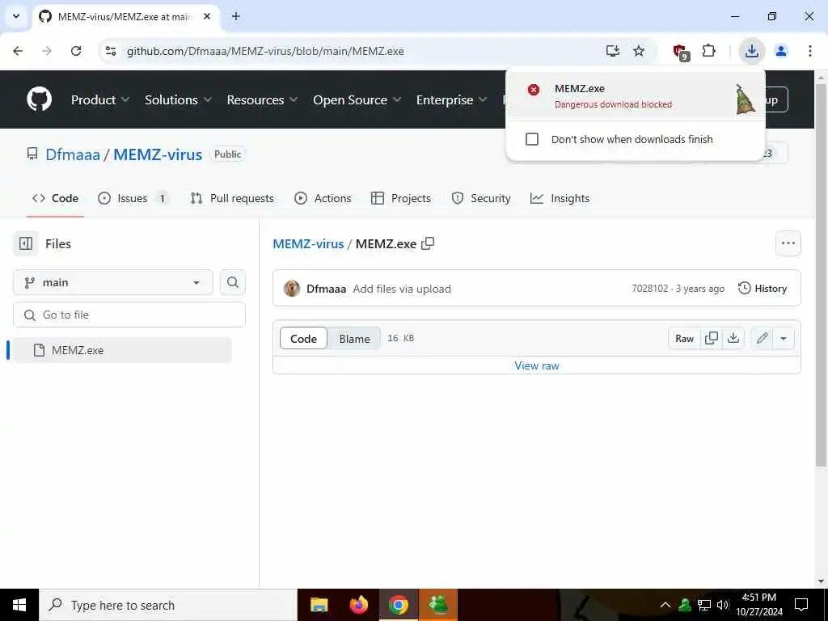Screen dimensions: 828x621
Task: Open the Extensions puzzle icon
Action: [708, 51]
